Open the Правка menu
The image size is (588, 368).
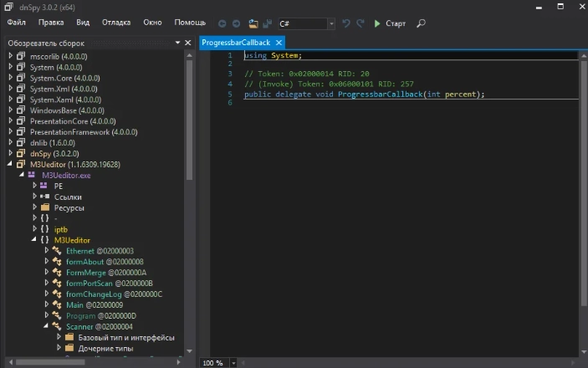pyautogui.click(x=51, y=23)
